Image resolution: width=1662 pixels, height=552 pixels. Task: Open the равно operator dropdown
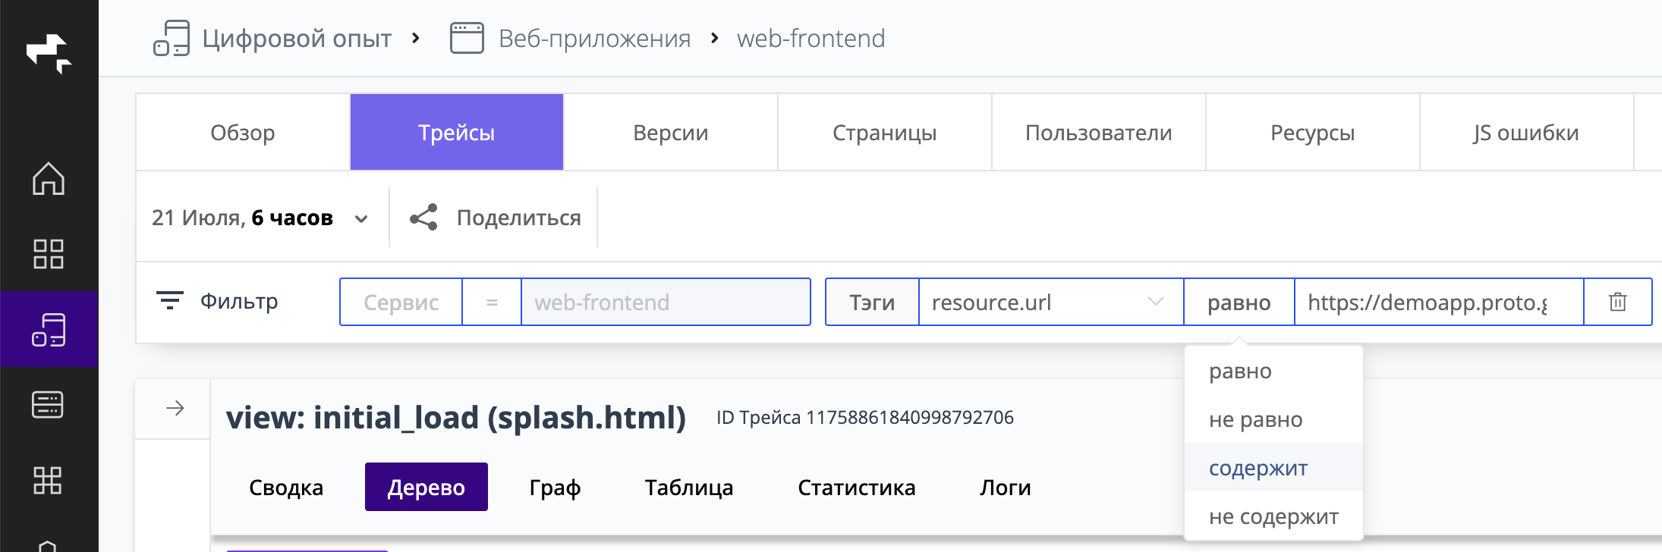click(x=1239, y=302)
